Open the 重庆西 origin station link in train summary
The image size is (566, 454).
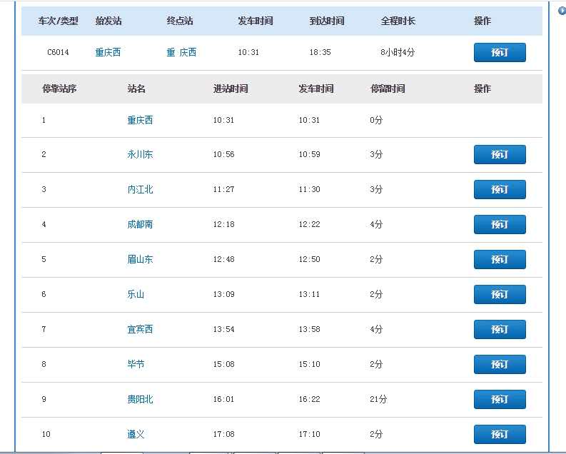108,52
